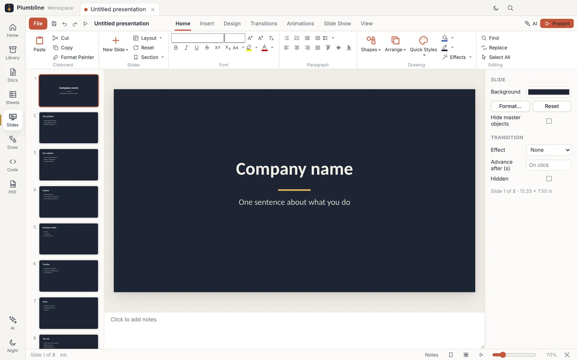
Task: Paste from clipboard
Action: [40, 44]
